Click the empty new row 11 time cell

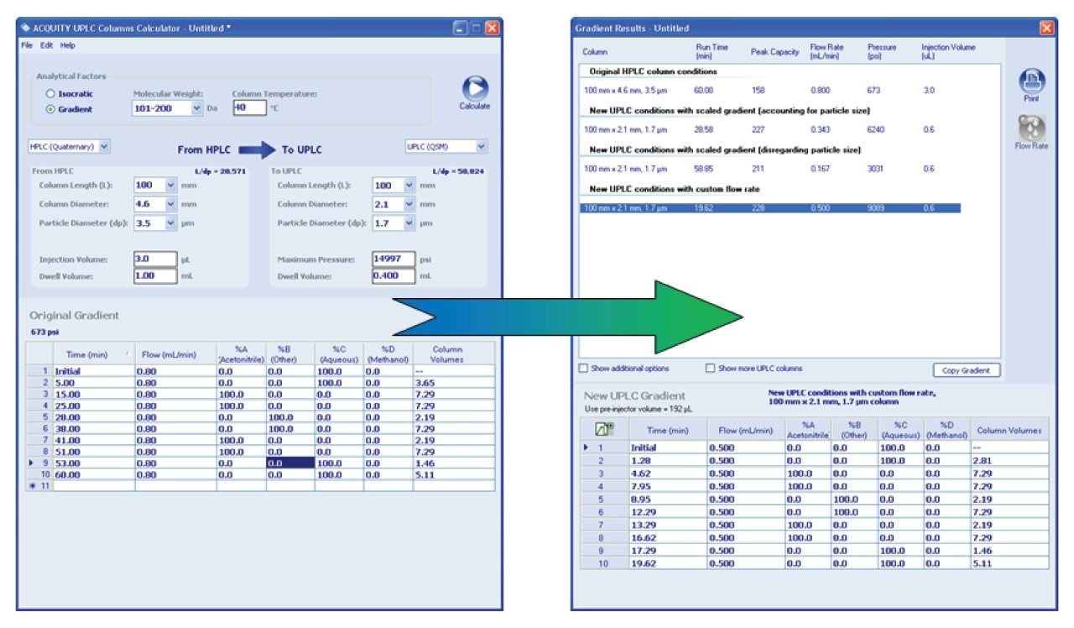(94, 485)
